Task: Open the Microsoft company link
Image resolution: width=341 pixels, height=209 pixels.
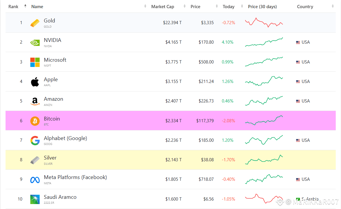Action: click(55, 60)
